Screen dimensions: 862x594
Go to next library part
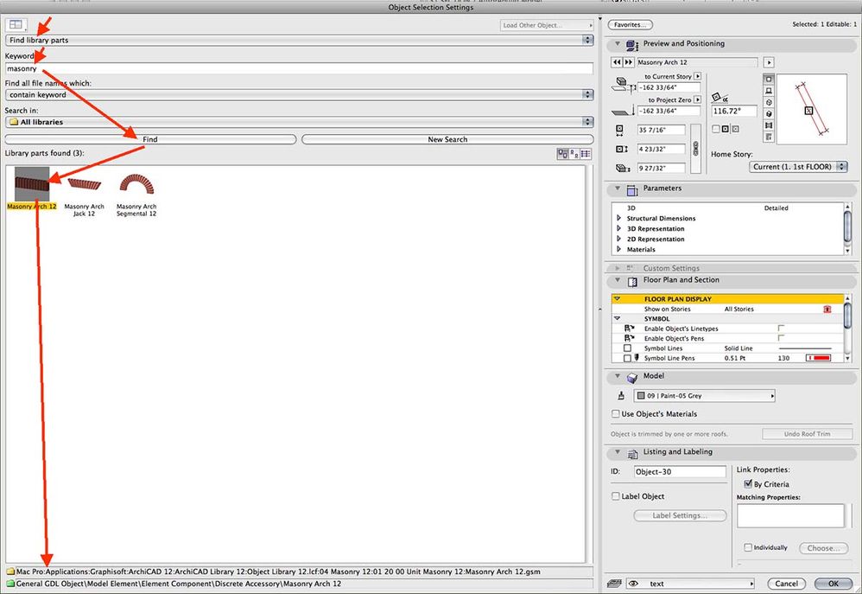tap(628, 62)
